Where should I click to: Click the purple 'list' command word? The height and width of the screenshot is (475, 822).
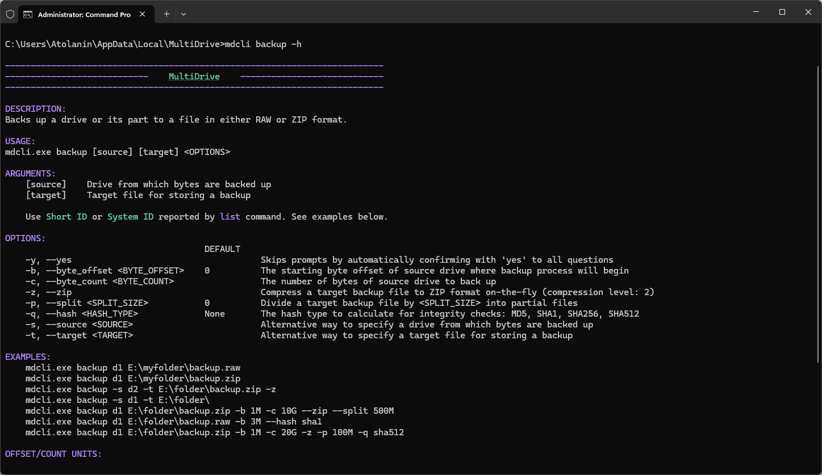(x=230, y=217)
